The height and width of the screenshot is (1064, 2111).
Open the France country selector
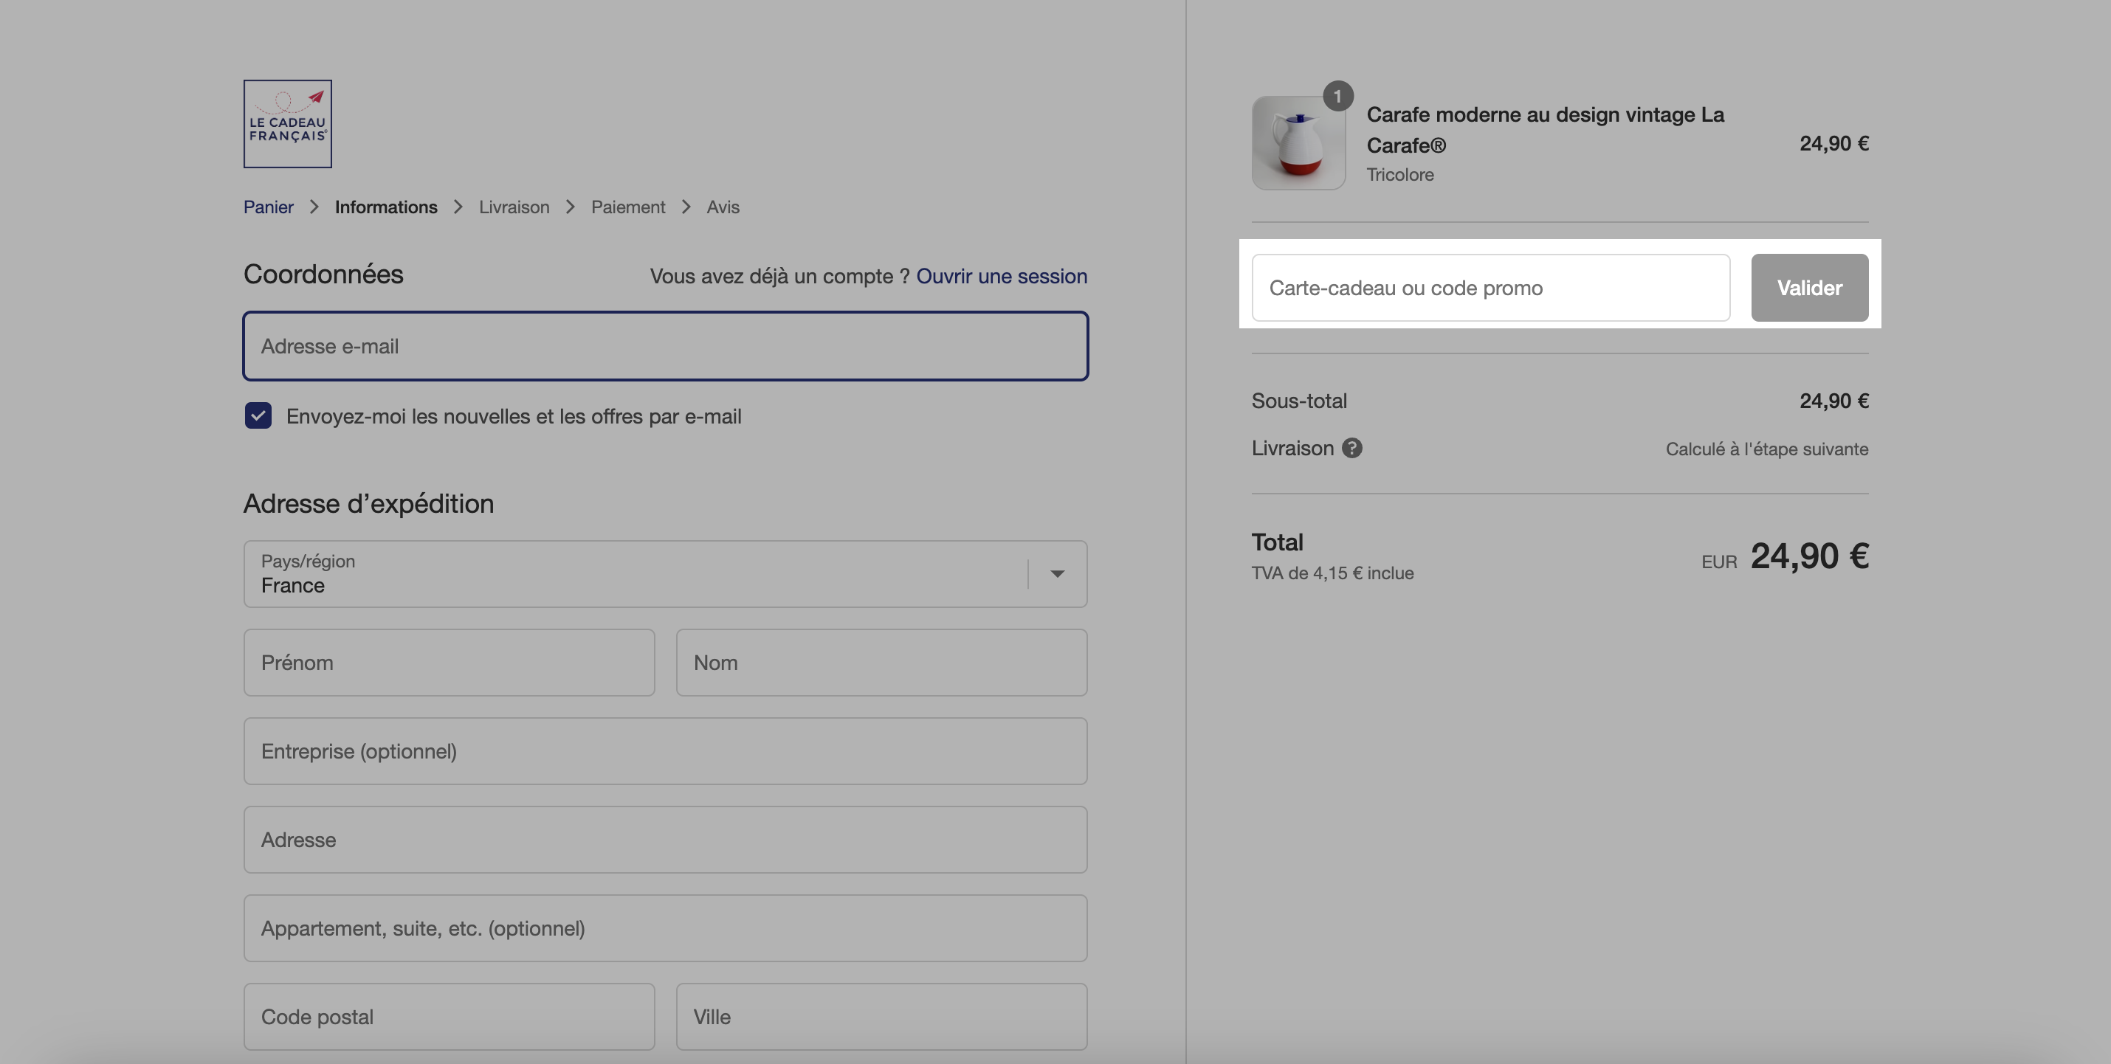click(x=666, y=573)
